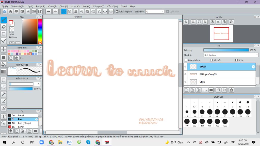Hide the @HuyenDayy09 layer
This screenshot has width=260, height=146.
click(x=185, y=74)
